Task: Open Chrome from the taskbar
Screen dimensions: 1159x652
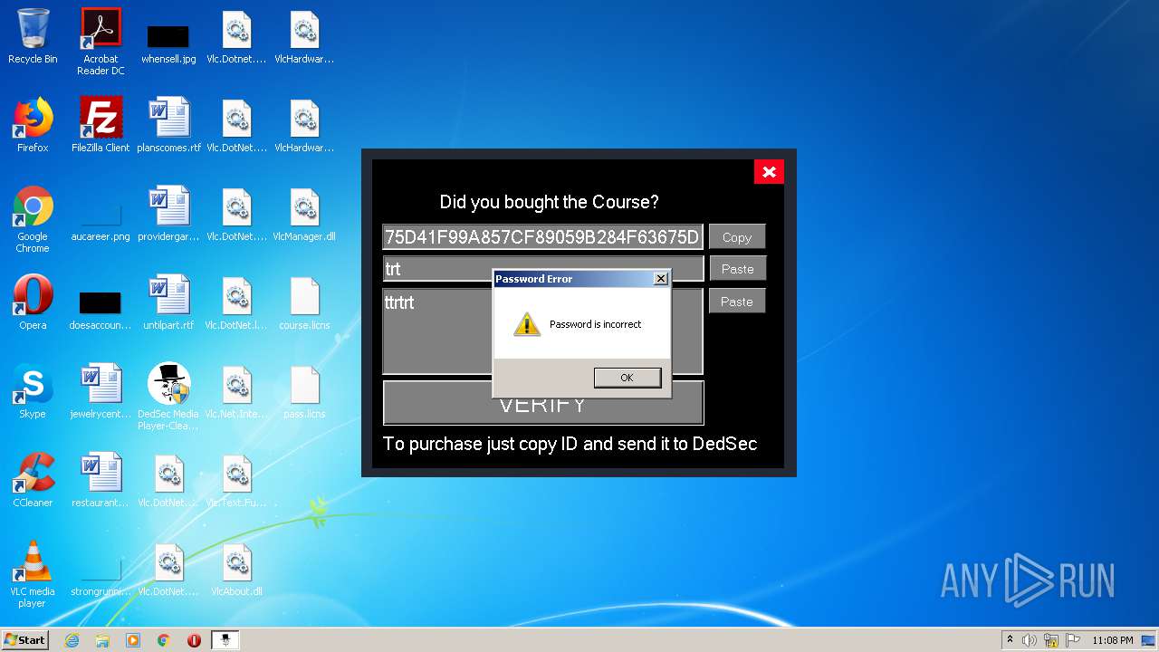Action: tap(164, 640)
